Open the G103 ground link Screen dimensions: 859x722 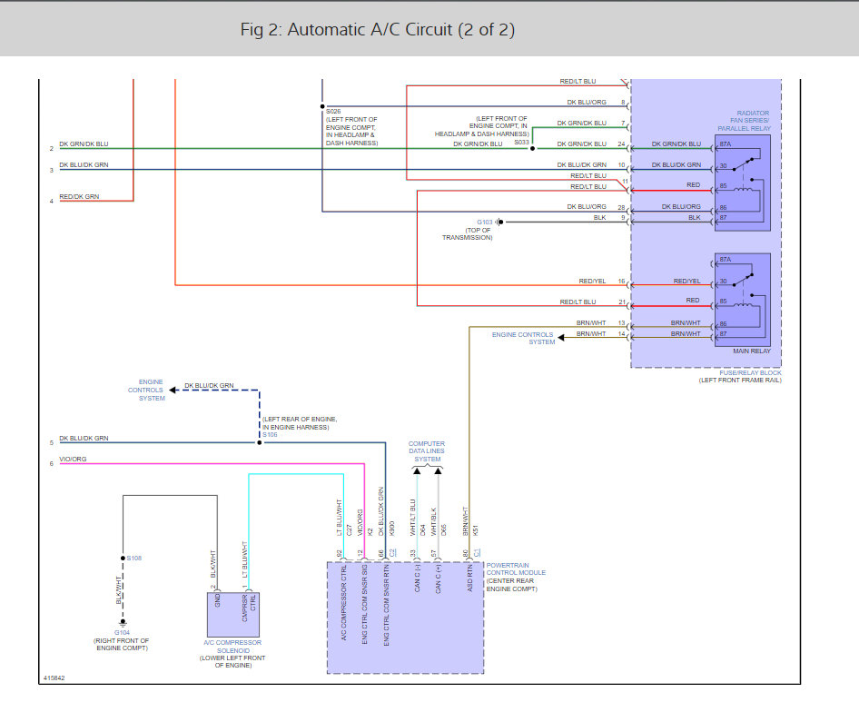pos(484,222)
